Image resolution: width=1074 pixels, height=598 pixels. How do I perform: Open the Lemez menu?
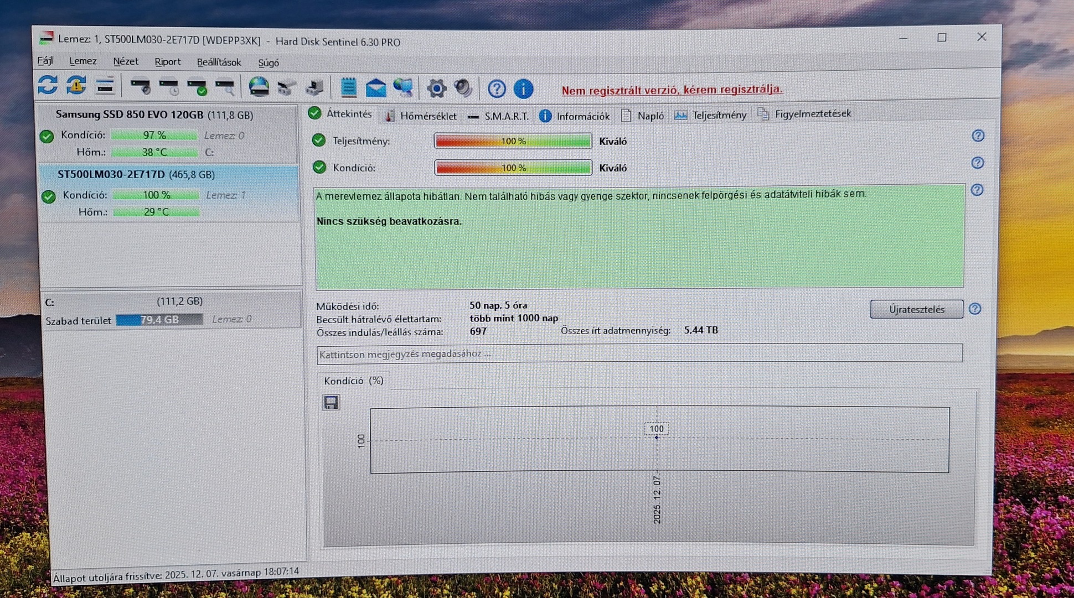click(x=82, y=61)
